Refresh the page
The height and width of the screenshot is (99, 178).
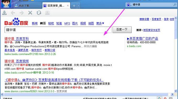pos(39,13)
